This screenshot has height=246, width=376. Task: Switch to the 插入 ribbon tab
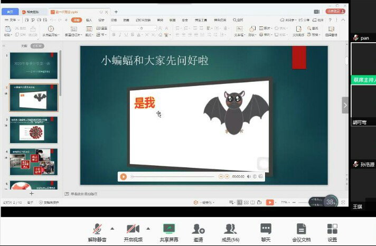pyautogui.click(x=89, y=20)
